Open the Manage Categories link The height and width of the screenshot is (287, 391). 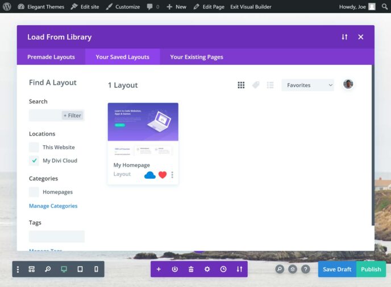[53, 206]
